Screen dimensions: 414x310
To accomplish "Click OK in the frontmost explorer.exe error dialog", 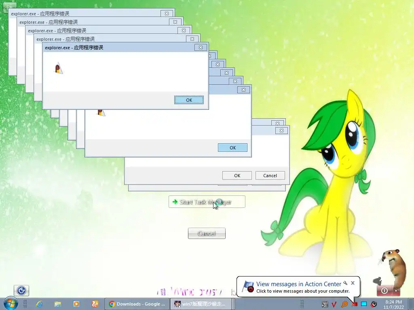I will (189, 100).
